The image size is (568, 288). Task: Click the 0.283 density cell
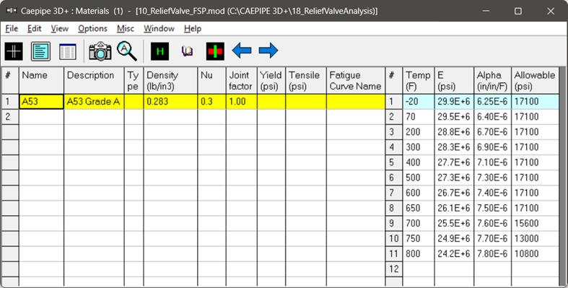coord(170,102)
